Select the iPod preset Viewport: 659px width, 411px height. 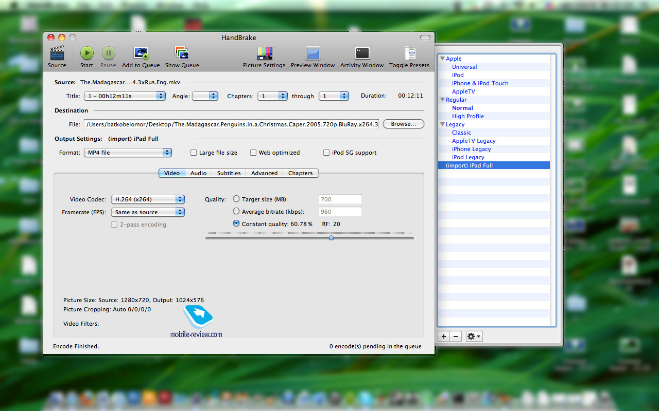[458, 75]
